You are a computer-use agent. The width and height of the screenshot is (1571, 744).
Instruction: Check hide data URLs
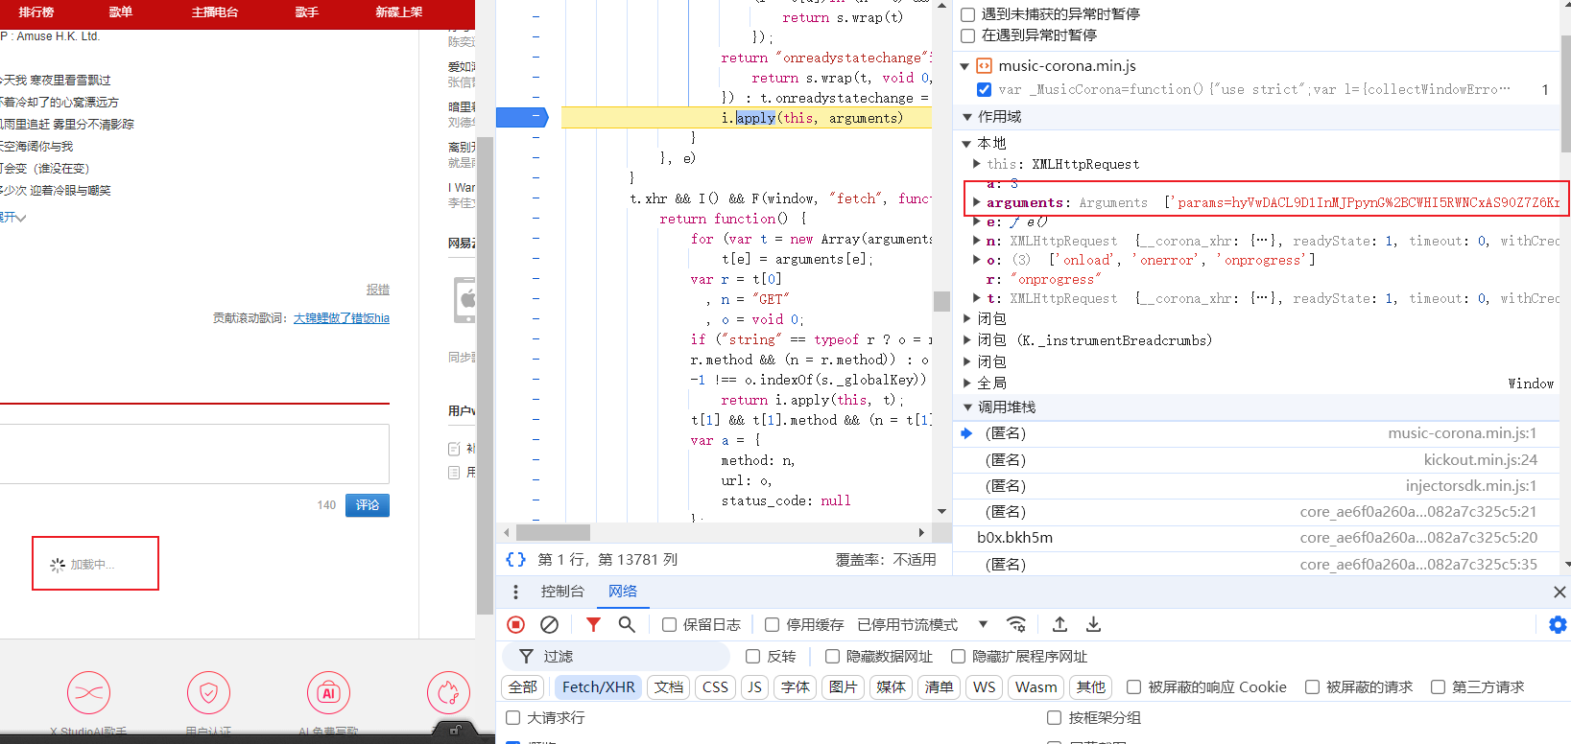coord(832,656)
